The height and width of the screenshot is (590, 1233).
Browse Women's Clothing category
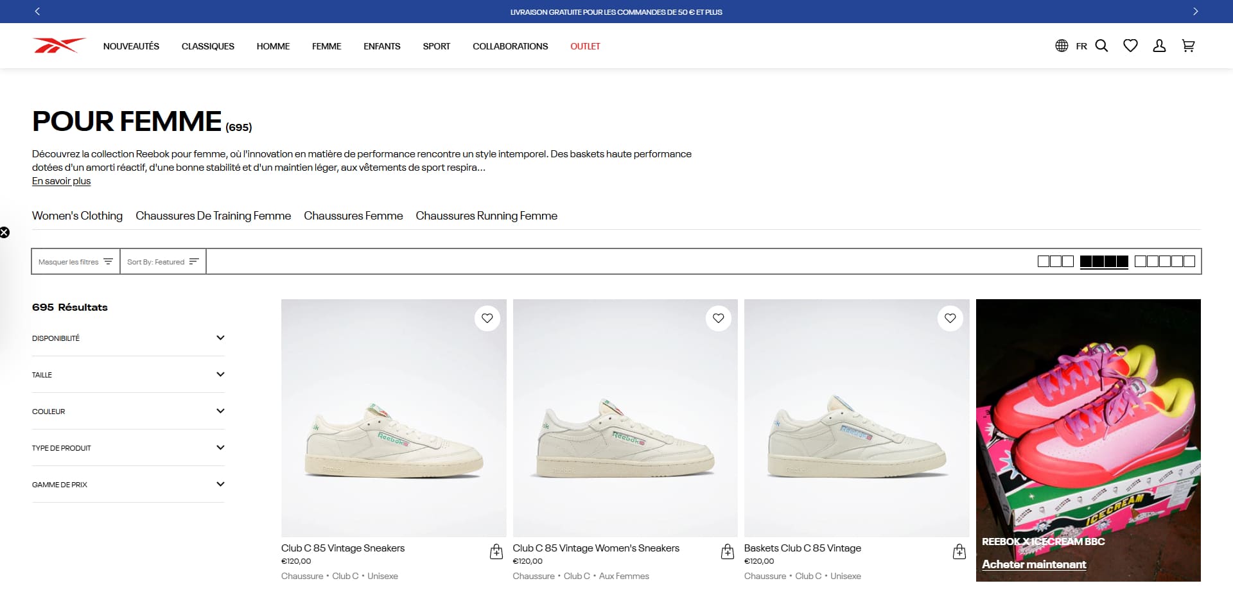tap(77, 216)
